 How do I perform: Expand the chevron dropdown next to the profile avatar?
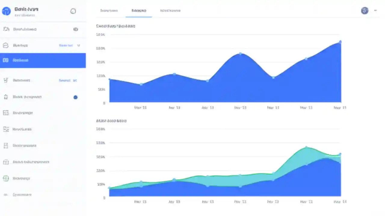[x=375, y=10]
